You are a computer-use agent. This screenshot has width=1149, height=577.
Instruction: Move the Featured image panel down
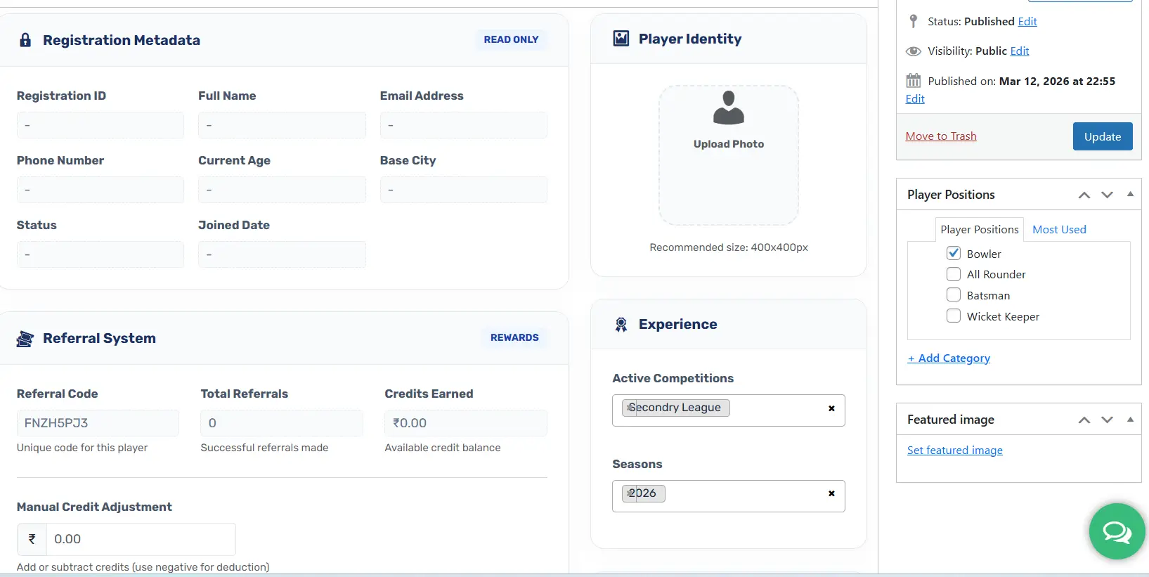click(x=1107, y=420)
